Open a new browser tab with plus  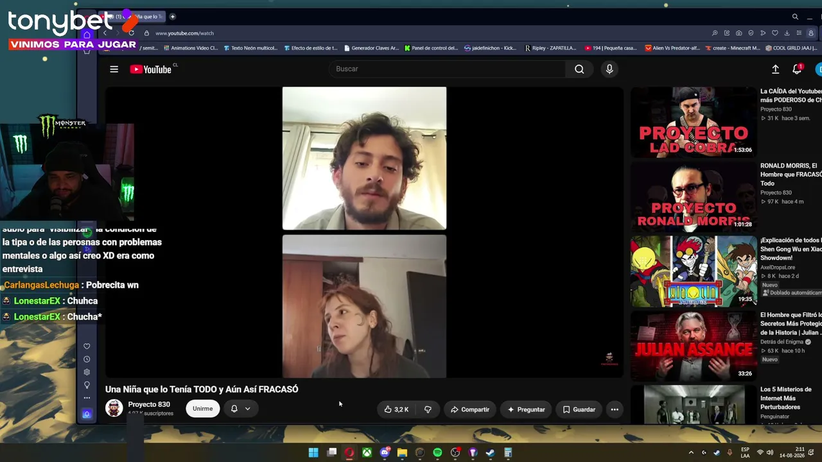click(172, 17)
